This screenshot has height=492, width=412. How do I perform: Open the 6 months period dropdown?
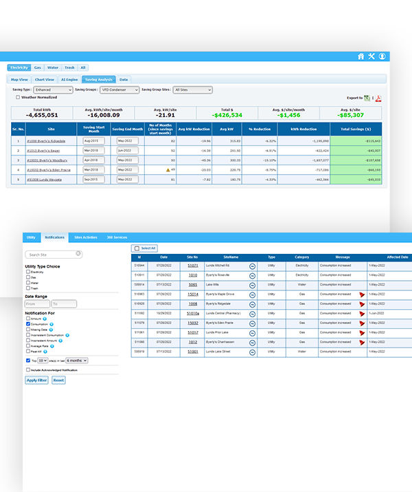[x=76, y=360]
